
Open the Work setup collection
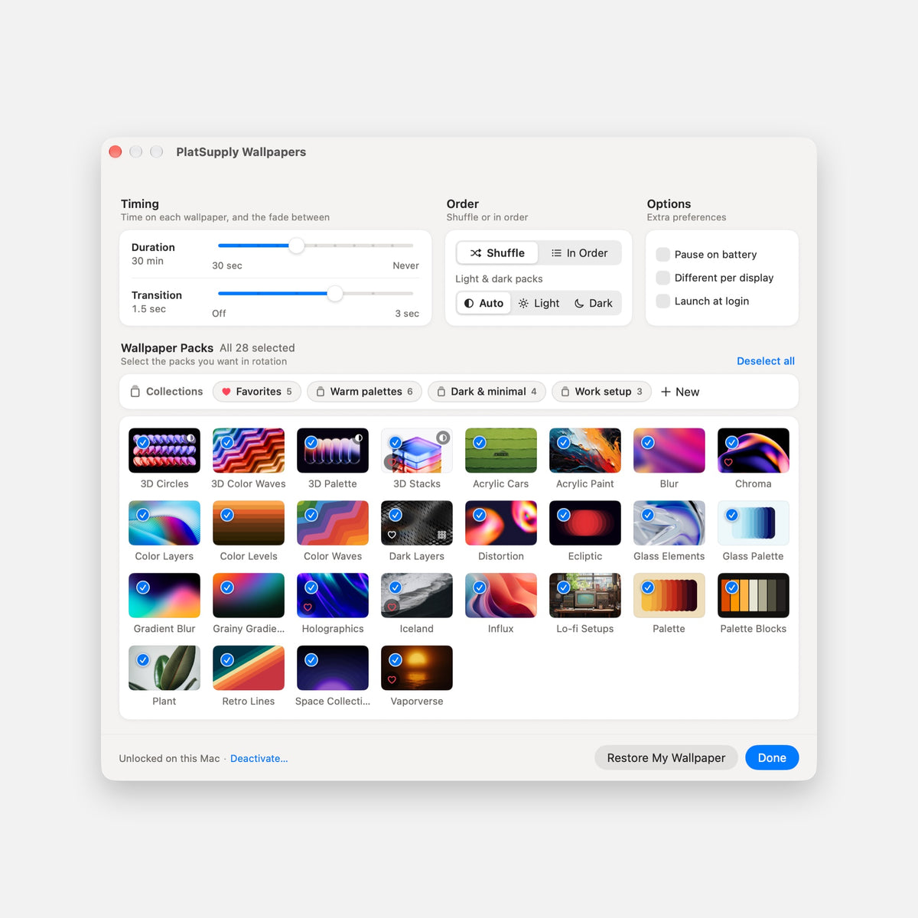[602, 392]
